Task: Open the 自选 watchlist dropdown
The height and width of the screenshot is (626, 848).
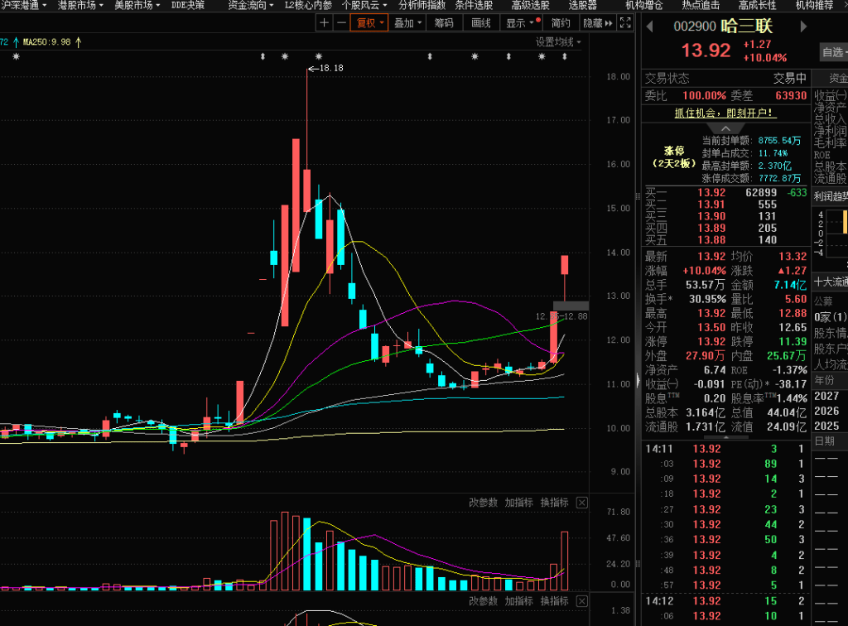Action: pyautogui.click(x=834, y=52)
